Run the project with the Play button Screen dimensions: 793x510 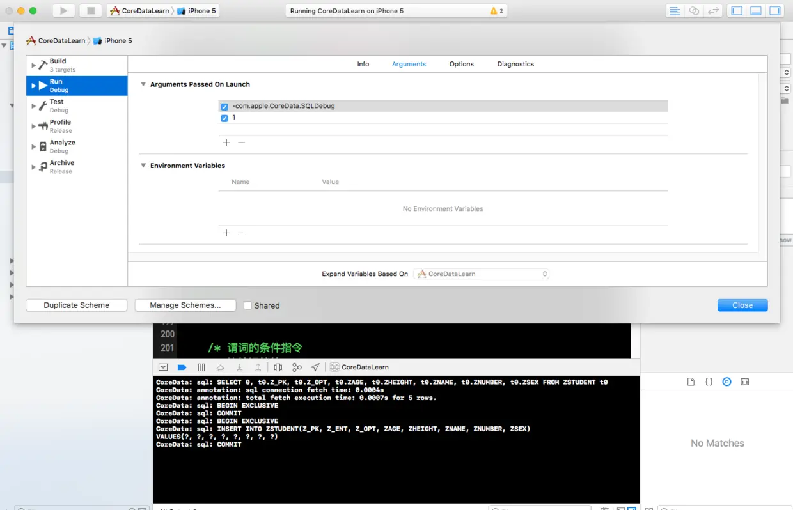pyautogui.click(x=63, y=11)
